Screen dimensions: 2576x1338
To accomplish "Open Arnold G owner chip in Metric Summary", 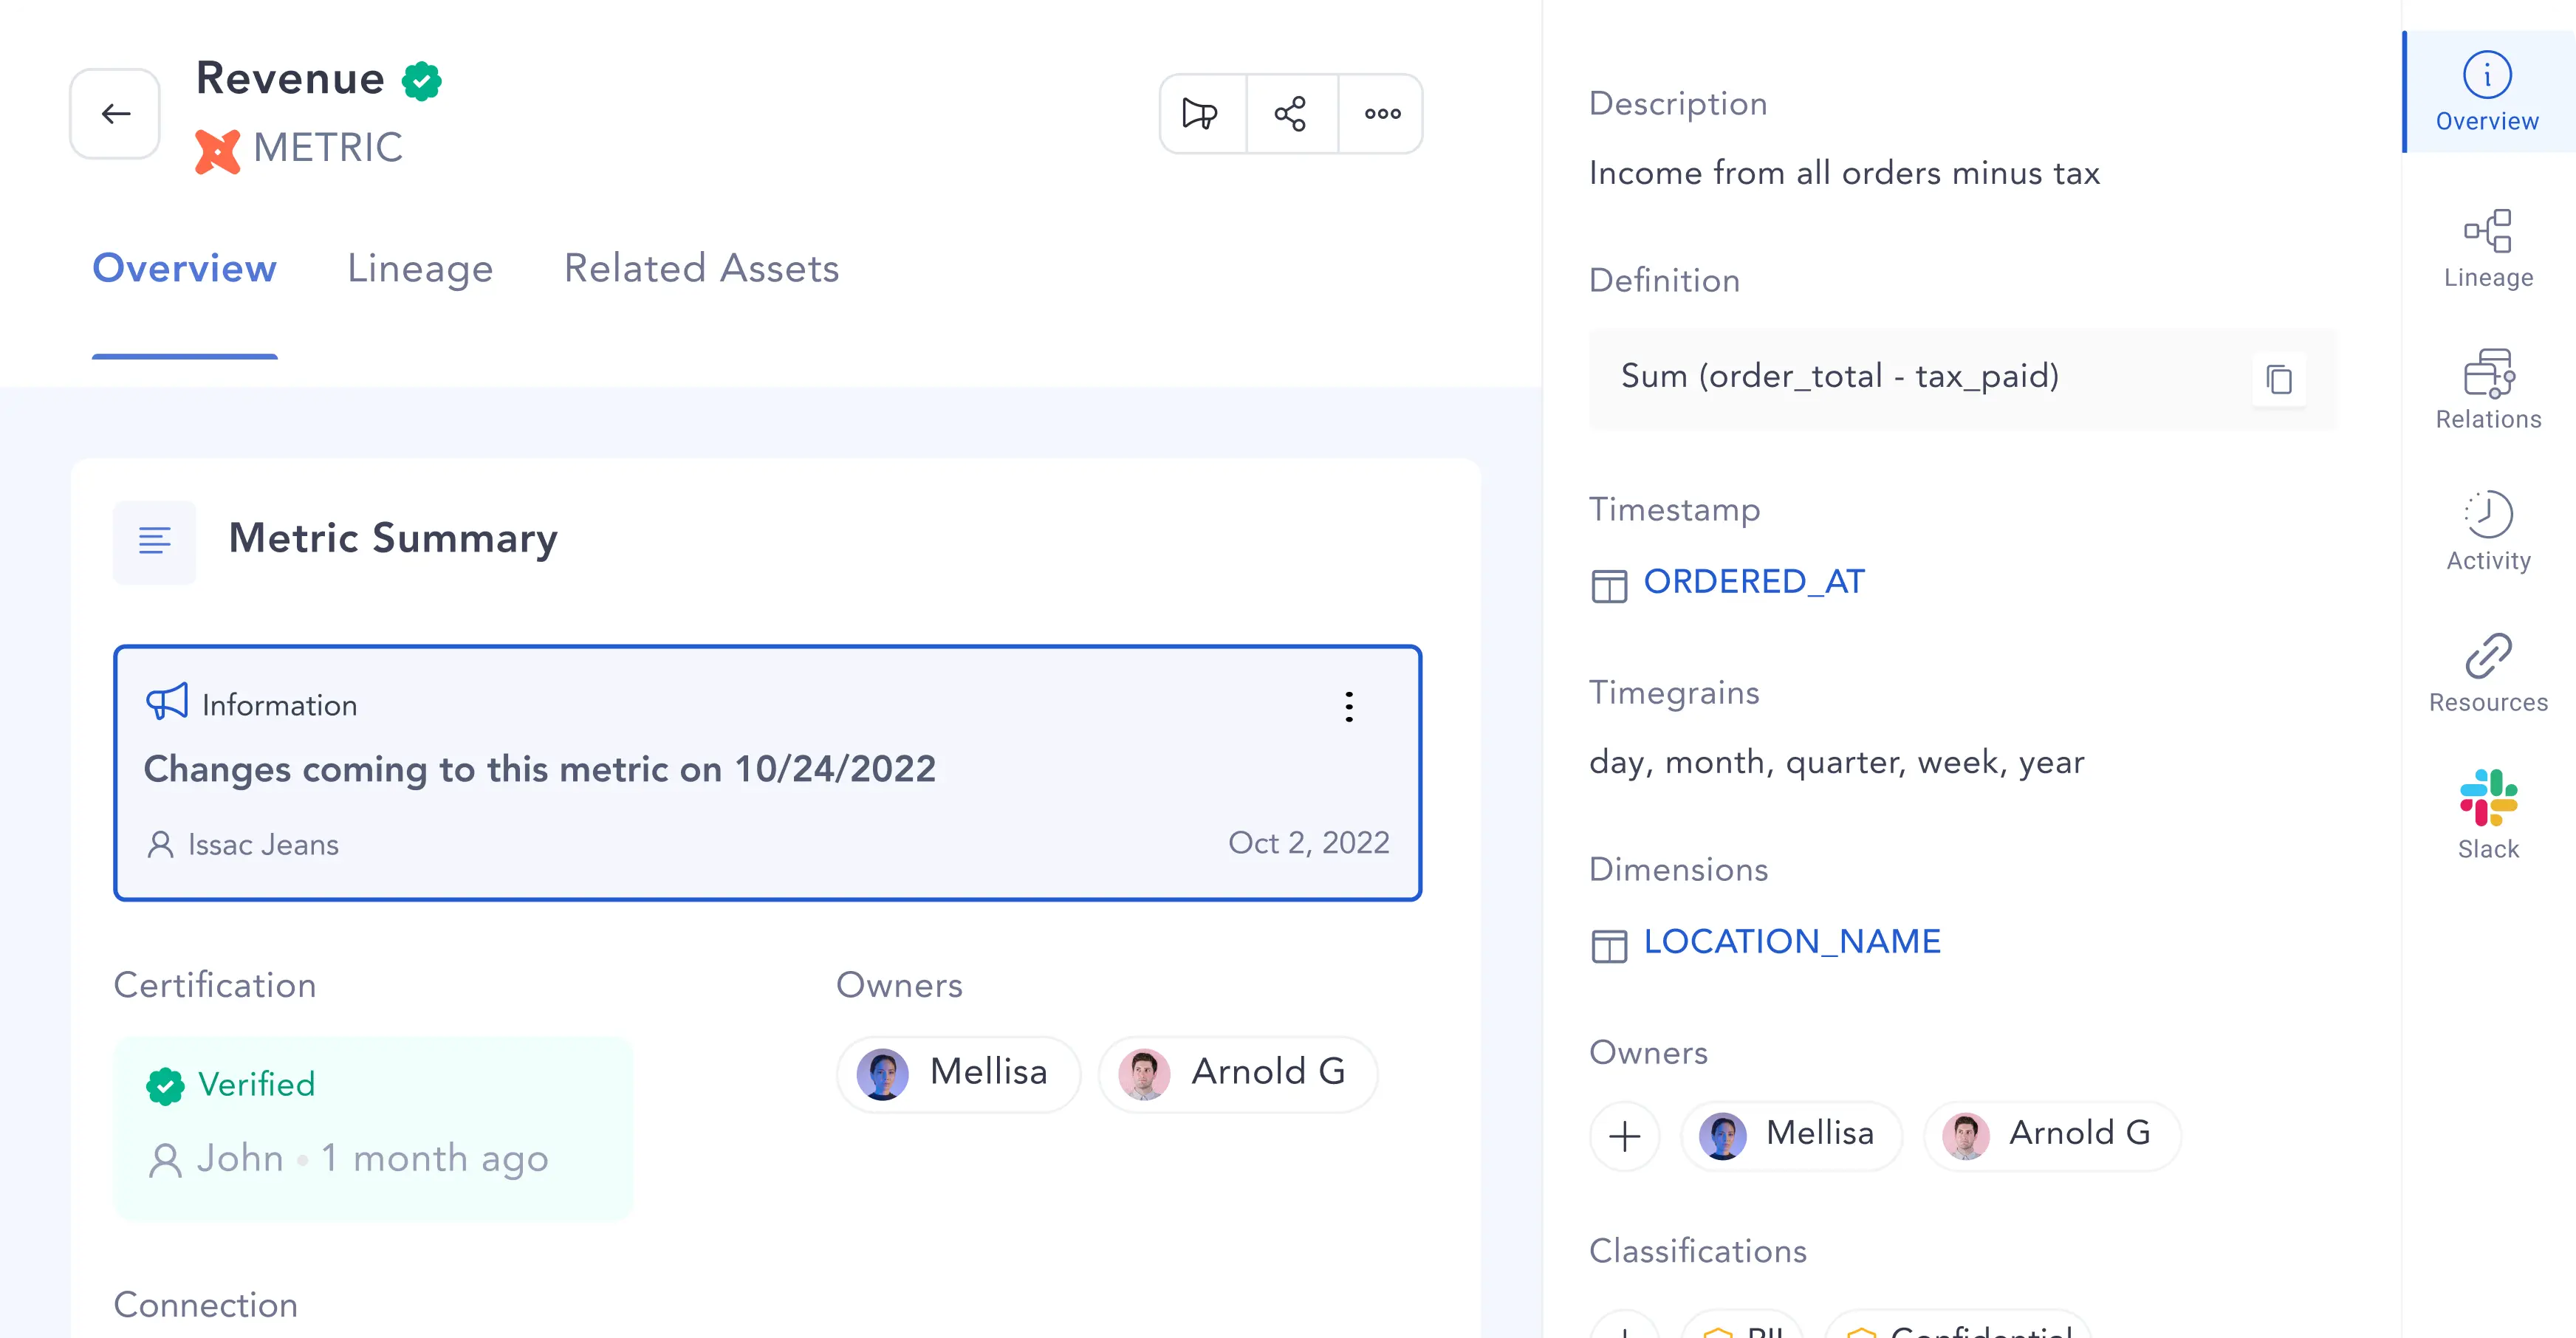I will (x=1238, y=1073).
